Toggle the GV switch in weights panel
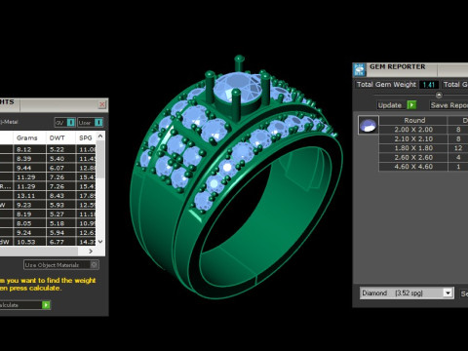Image resolution: width=468 pixels, height=351 pixels. point(65,123)
